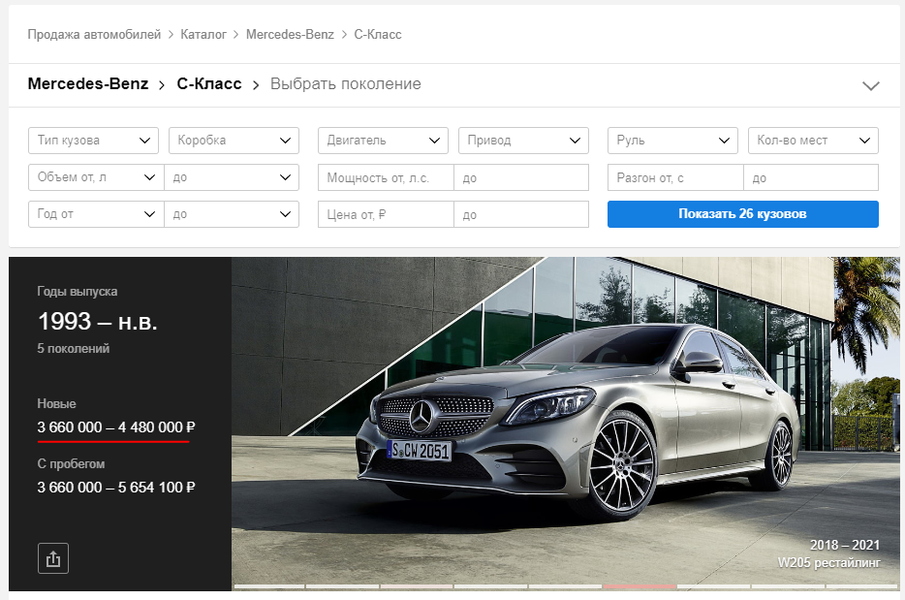
Task: Click the Mercedes C-Class car photo
Action: click(x=566, y=424)
